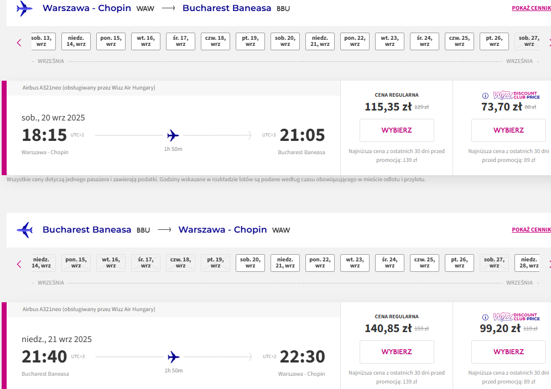
Task: Click Wizz Discount Club Price logo on outbound flight
Action: pos(516,95)
